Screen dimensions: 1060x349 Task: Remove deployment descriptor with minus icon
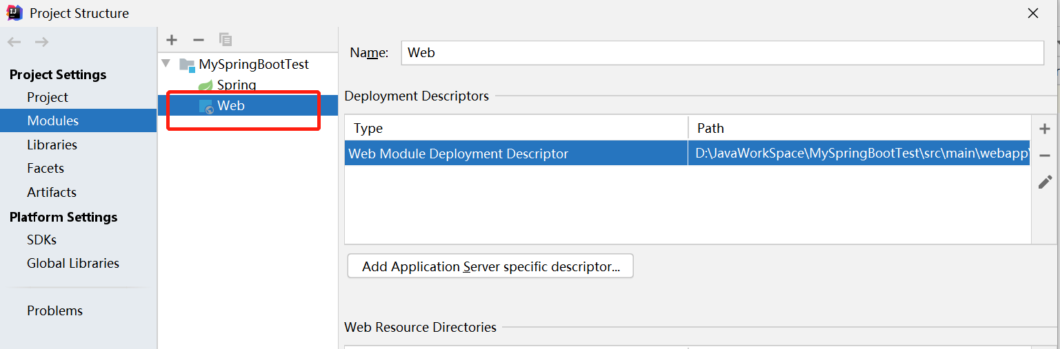click(x=1045, y=156)
